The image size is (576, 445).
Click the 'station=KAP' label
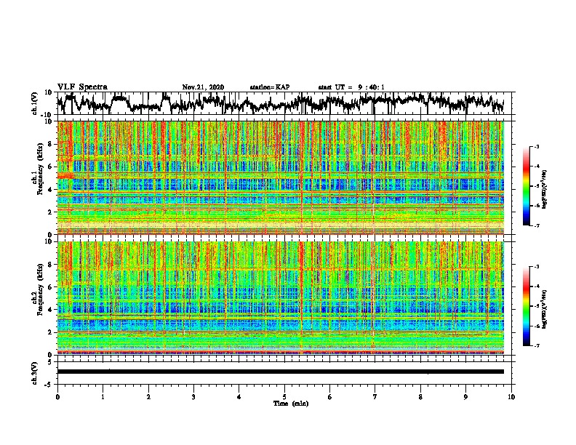(270, 87)
